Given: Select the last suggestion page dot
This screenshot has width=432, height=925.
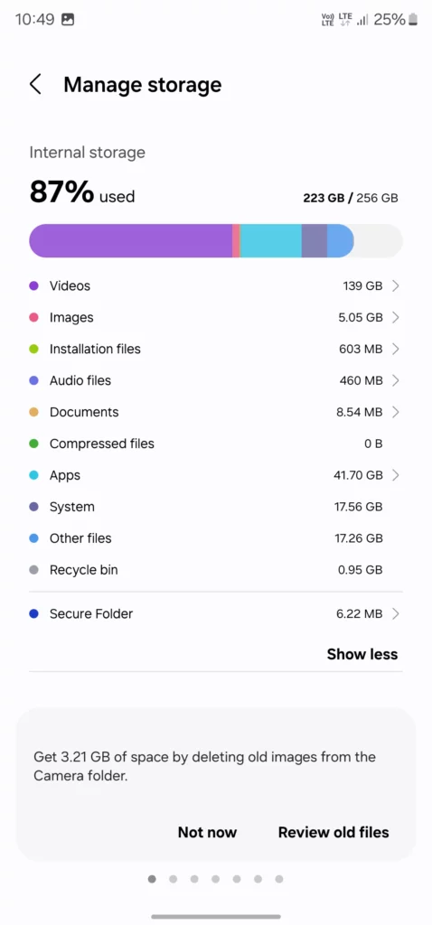Looking at the screenshot, I should click(x=279, y=879).
